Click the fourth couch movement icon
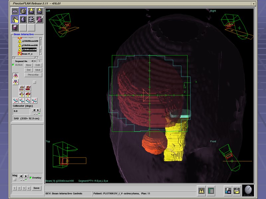The image size is (266, 199). (x=35, y=101)
